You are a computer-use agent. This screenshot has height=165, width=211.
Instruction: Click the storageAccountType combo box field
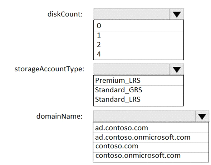[132, 69]
